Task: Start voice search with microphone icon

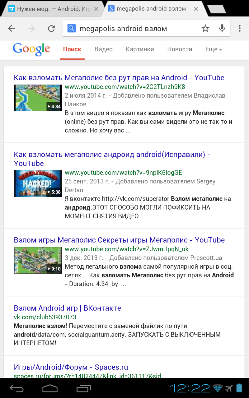Action: [x=222, y=29]
